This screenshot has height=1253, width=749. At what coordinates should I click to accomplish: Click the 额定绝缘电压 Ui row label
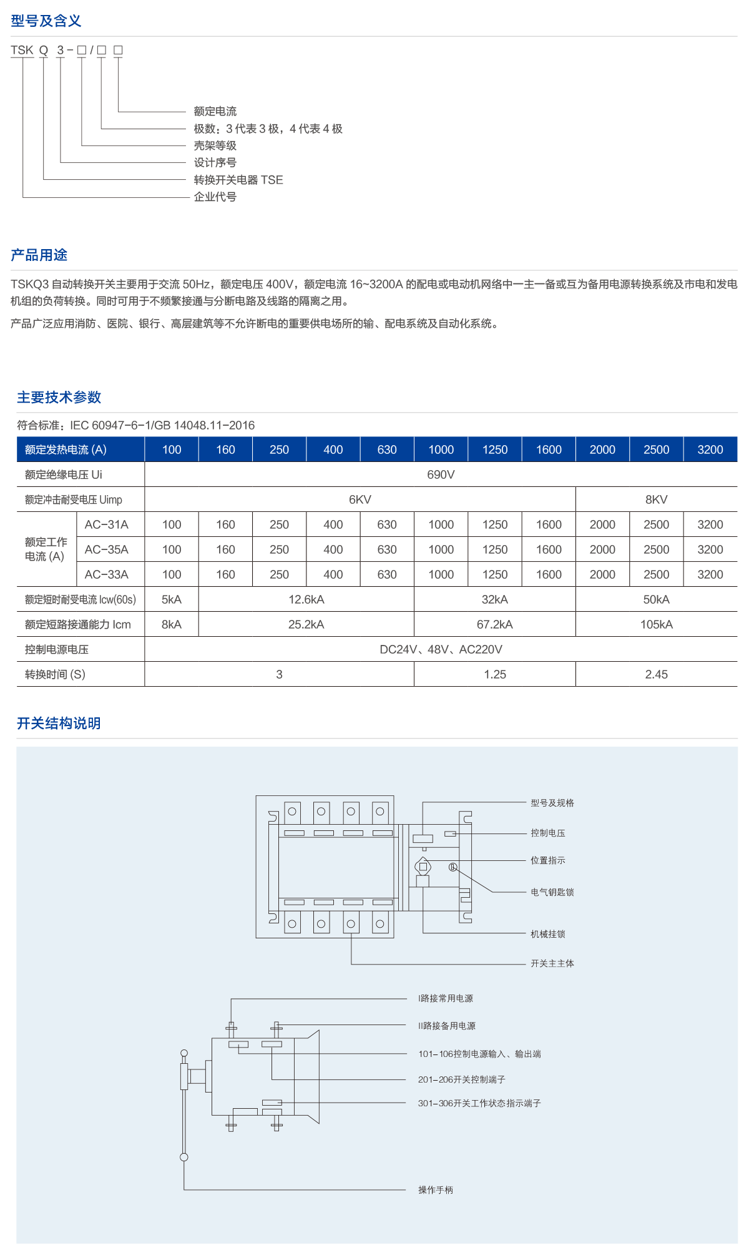(64, 474)
